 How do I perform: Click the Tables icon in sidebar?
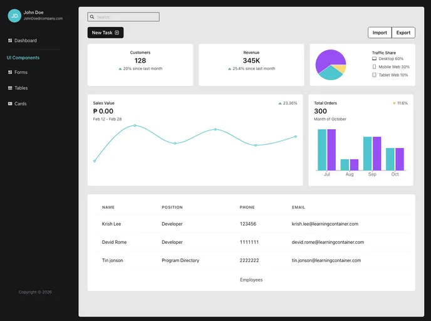click(x=10, y=88)
